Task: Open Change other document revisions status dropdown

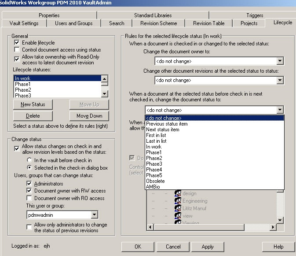Action: coord(280,80)
